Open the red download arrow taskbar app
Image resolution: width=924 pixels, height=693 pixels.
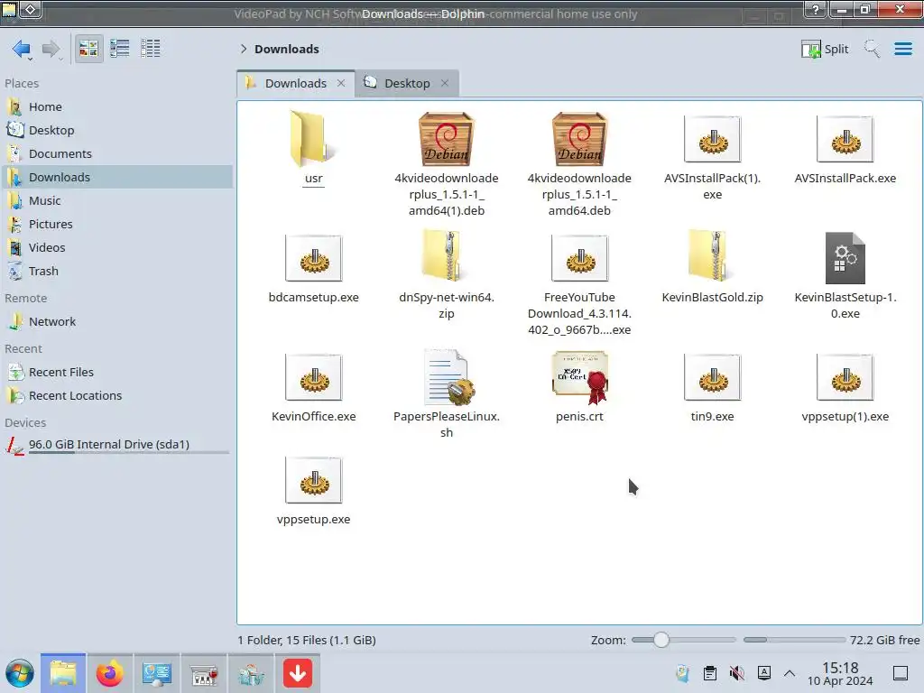click(298, 673)
